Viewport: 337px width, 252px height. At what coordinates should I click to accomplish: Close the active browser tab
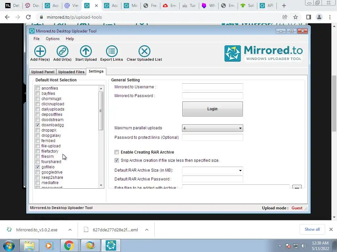[96, 6]
